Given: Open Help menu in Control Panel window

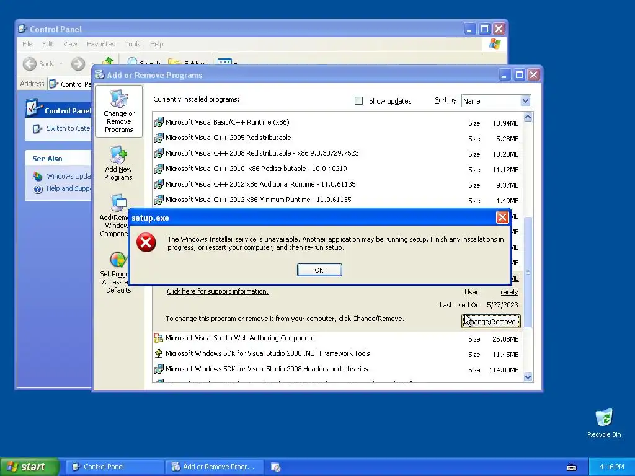Looking at the screenshot, I should tap(157, 44).
